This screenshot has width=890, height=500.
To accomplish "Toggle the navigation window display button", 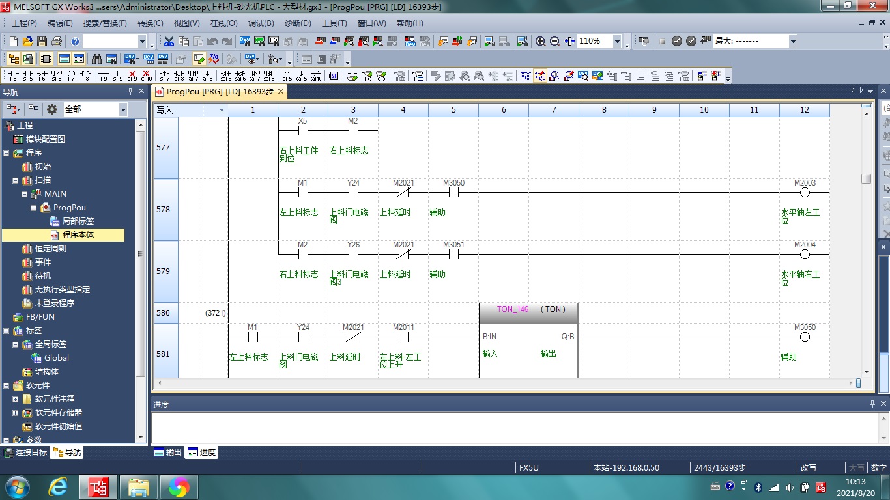I will pyautogui.click(x=13, y=59).
